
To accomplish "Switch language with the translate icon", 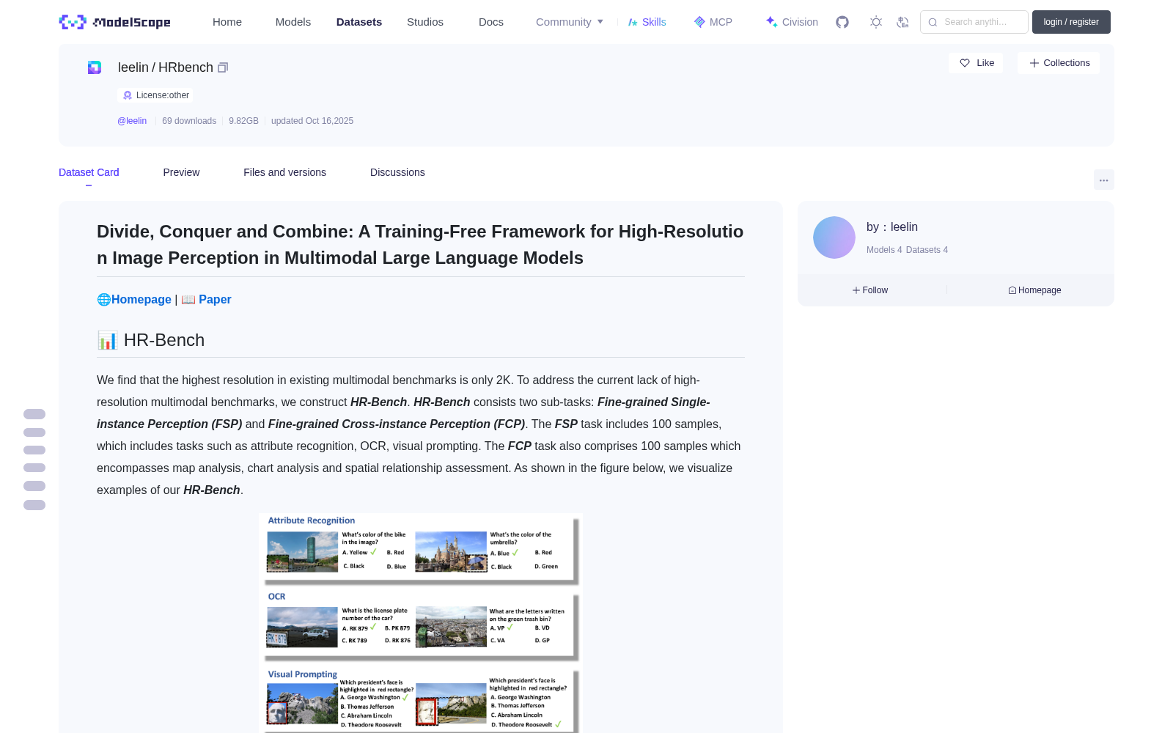I will tap(902, 22).
